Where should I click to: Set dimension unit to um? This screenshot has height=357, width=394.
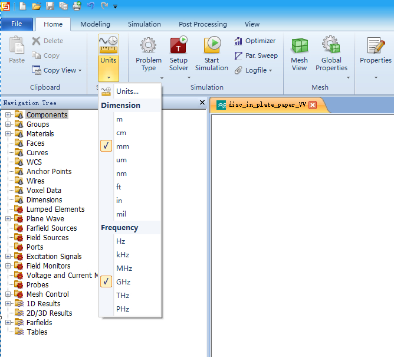[x=130, y=160]
